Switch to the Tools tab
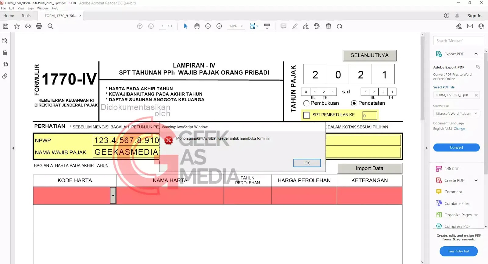 26,16
